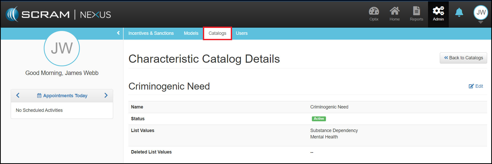Image resolution: width=492 pixels, height=164 pixels.
Task: Click the Back to Catalogs button
Action: coord(463,58)
